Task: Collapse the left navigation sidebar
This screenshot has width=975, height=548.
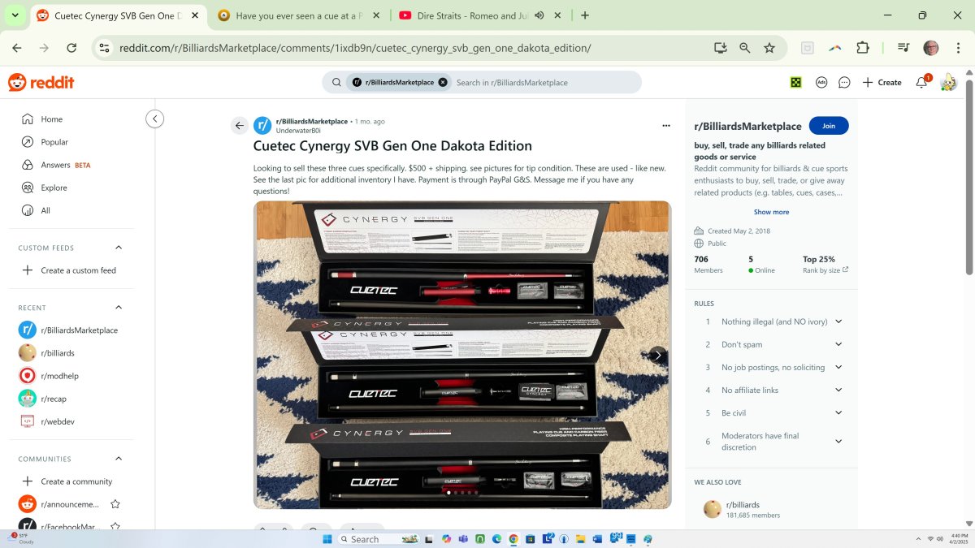Action: pos(154,119)
